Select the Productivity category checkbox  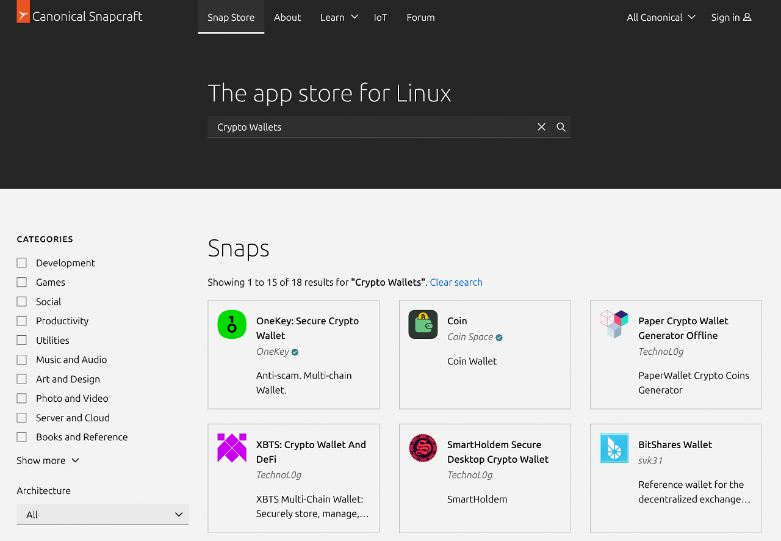22,321
